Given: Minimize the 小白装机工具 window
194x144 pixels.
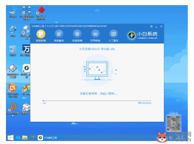Looking at the screenshot, I should tap(156, 27).
